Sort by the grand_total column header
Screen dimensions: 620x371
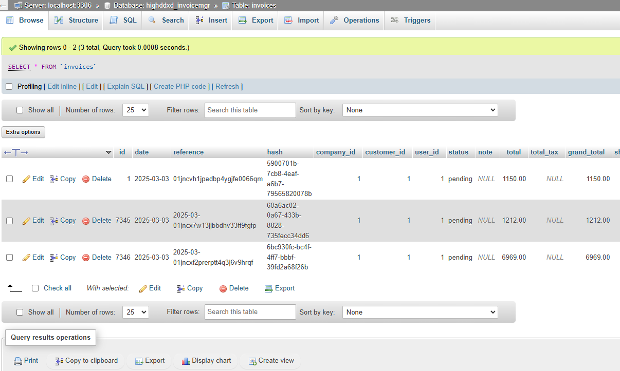point(586,152)
